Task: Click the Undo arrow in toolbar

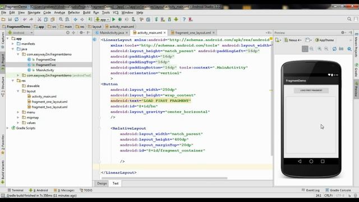Action: pyautogui.click(x=25, y=20)
